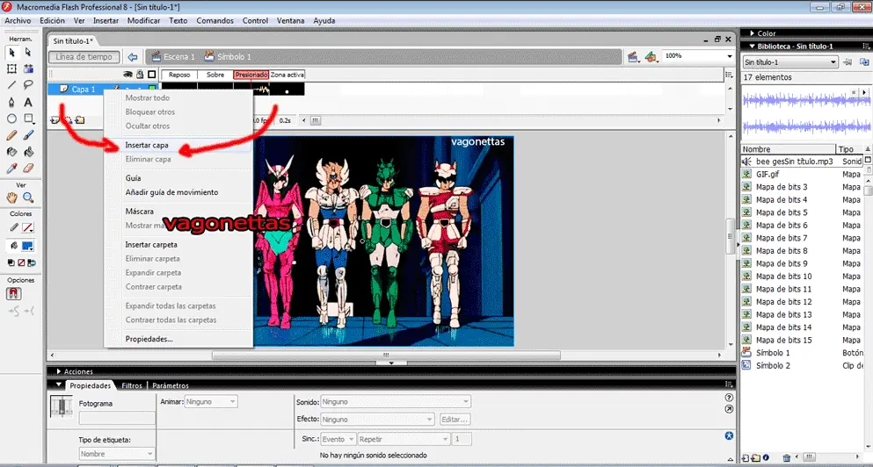Pin the current library icon

848,62
